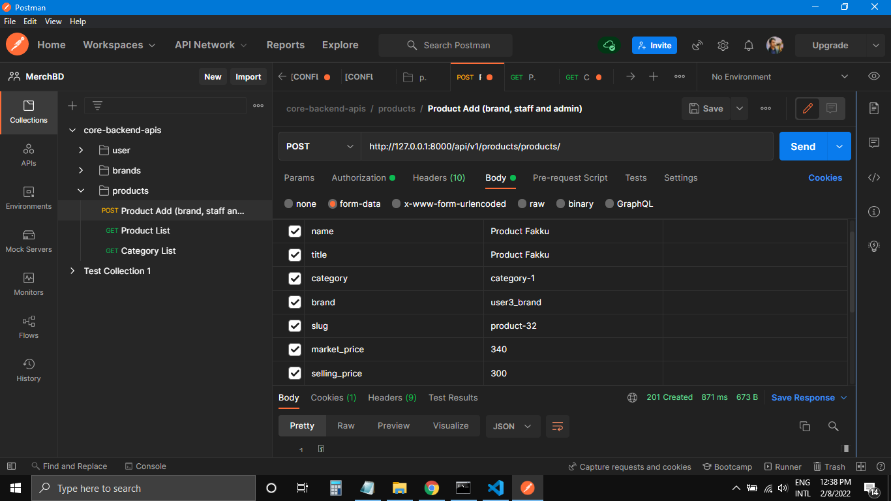Open the notifications bell
Image resolution: width=891 pixels, height=501 pixels.
click(x=749, y=45)
